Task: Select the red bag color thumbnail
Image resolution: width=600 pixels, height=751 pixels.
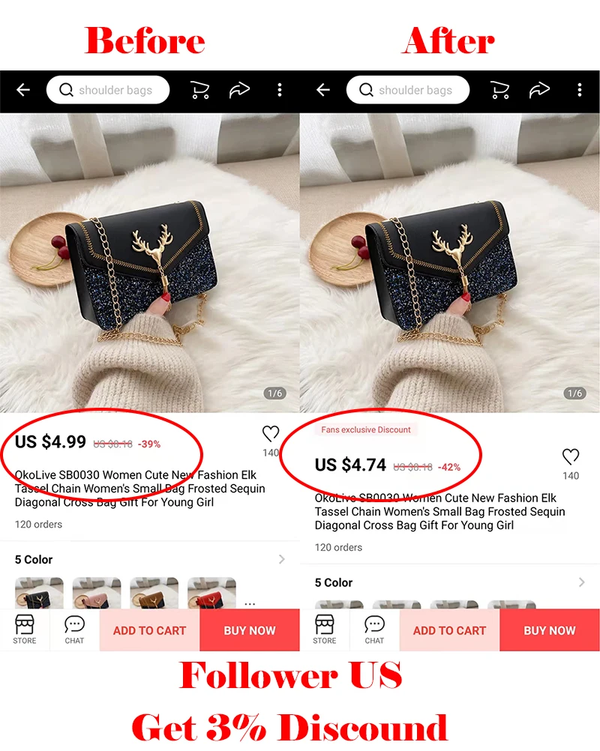Action: [x=211, y=593]
